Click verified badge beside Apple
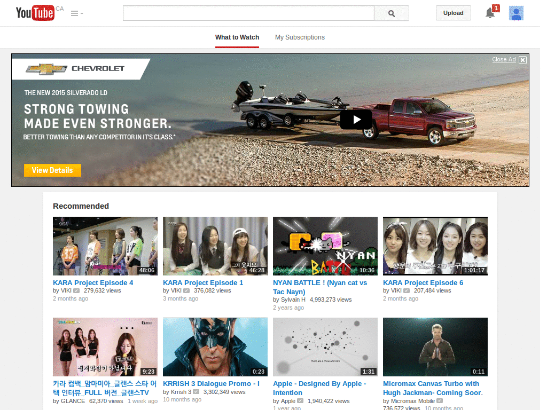Viewport: 547px width, 410px height. 300,401
